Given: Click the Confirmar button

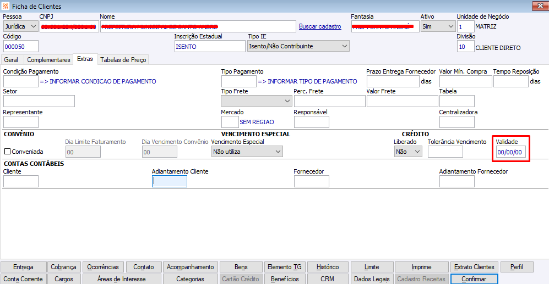Looking at the screenshot, I should point(474,279).
